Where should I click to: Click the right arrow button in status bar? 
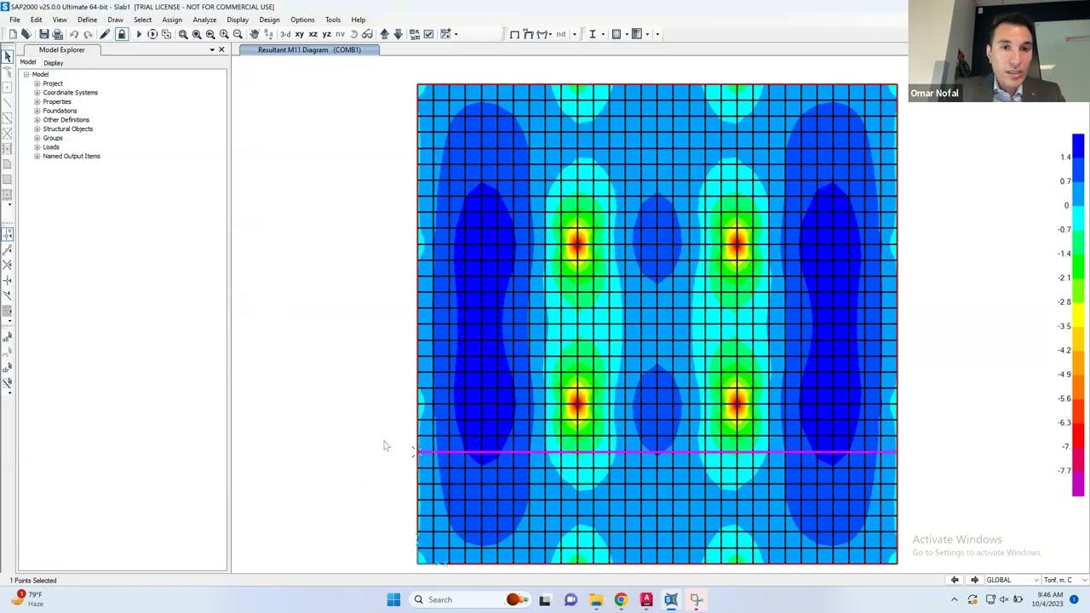[x=974, y=580]
